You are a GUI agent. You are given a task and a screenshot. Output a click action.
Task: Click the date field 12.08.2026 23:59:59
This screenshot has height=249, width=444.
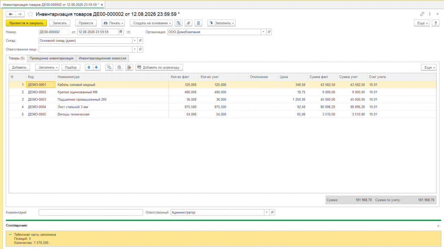[98, 32]
